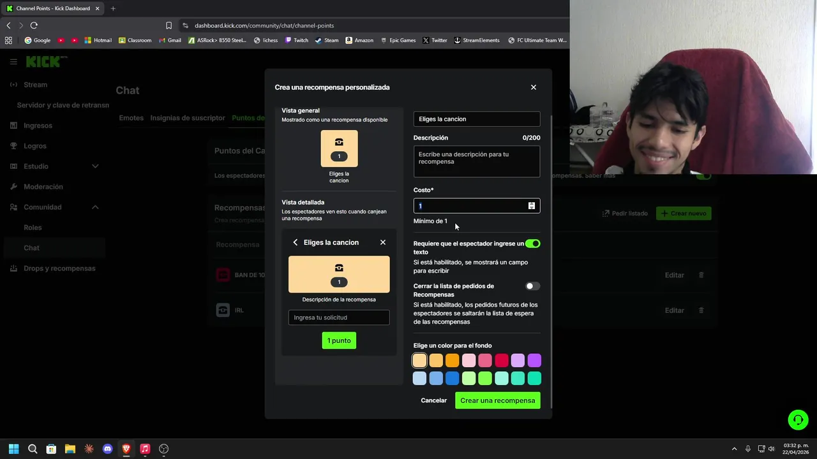
Task: Close the Channel Points browser tab
Action: click(98, 8)
